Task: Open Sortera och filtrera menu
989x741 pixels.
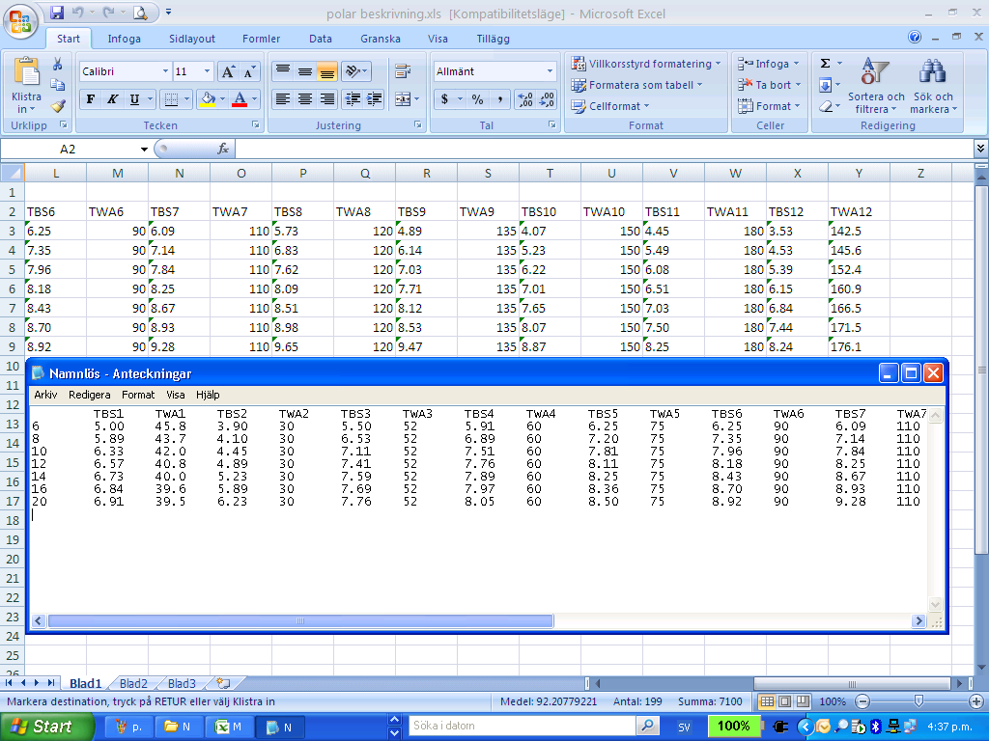Action: [875, 85]
